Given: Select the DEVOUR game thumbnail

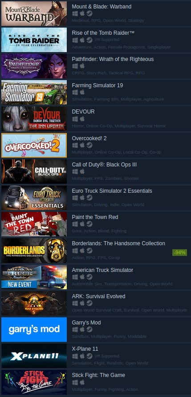Looking at the screenshot, I should pyautogui.click(x=34, y=118).
